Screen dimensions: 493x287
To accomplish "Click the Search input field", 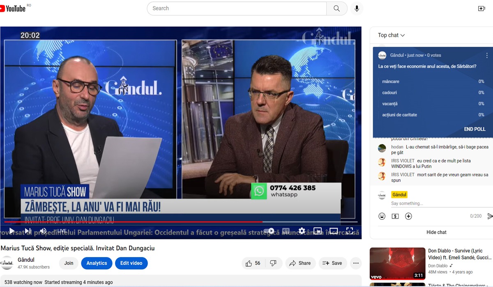I will [237, 9].
